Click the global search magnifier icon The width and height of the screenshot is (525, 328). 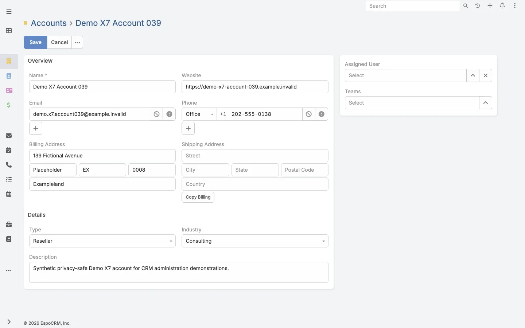(x=466, y=6)
